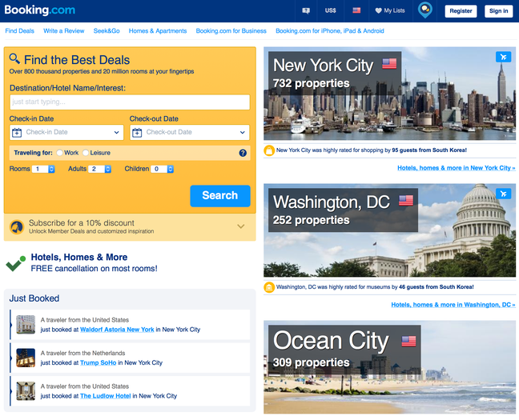Screen dimensions: 519x420
Task: Select the Work travel radio button
Action: 59,153
